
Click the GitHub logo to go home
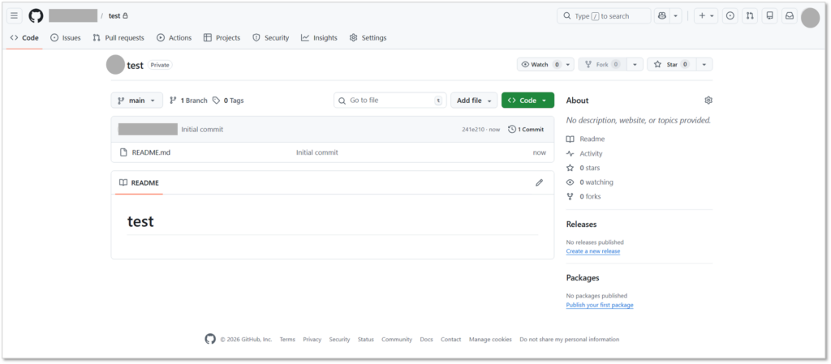click(36, 16)
